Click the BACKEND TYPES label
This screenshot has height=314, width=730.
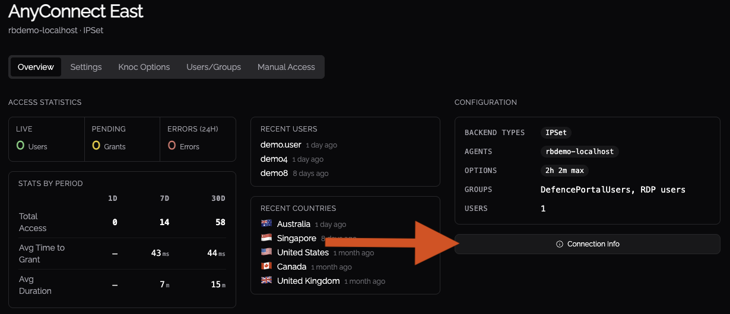coord(495,133)
